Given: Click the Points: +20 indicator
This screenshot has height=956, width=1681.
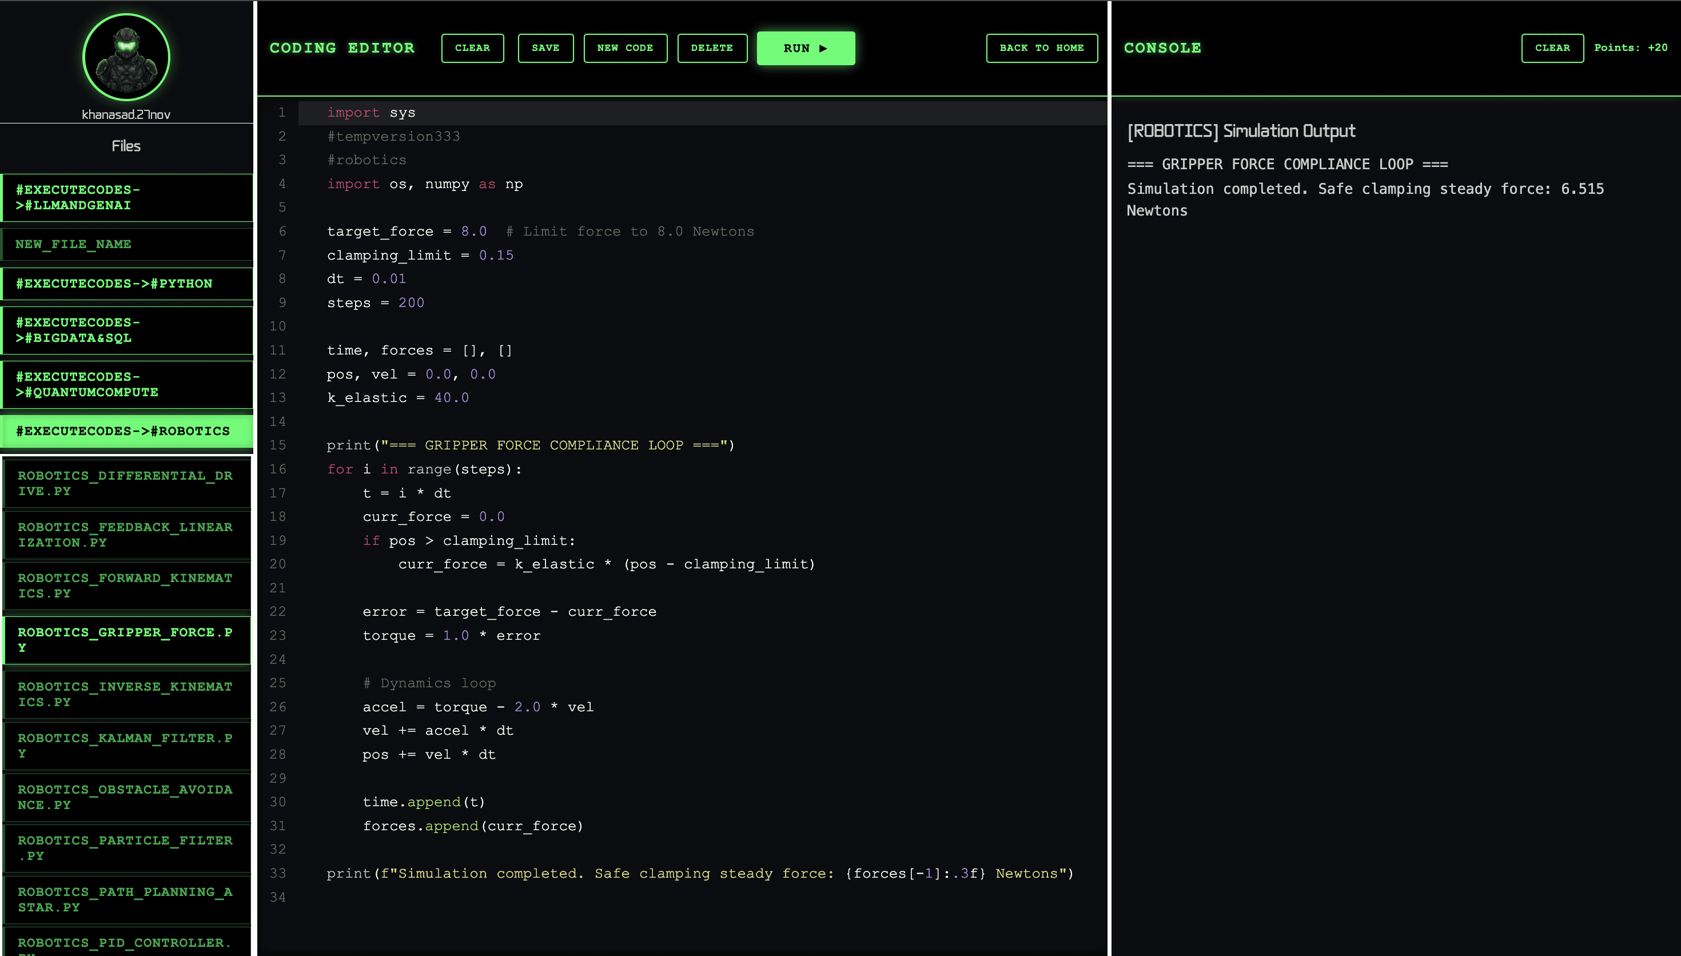Looking at the screenshot, I should click(x=1631, y=48).
